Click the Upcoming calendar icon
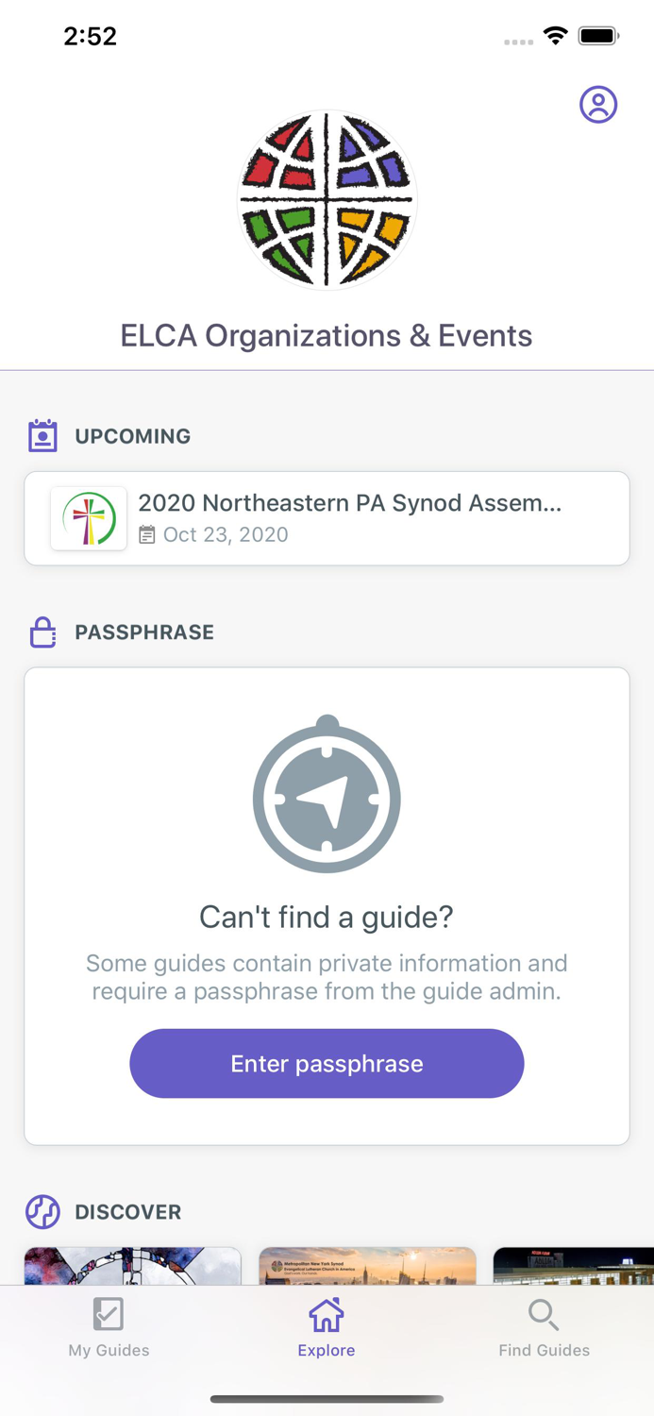Viewport: 654px width, 1416px height. coord(42,436)
